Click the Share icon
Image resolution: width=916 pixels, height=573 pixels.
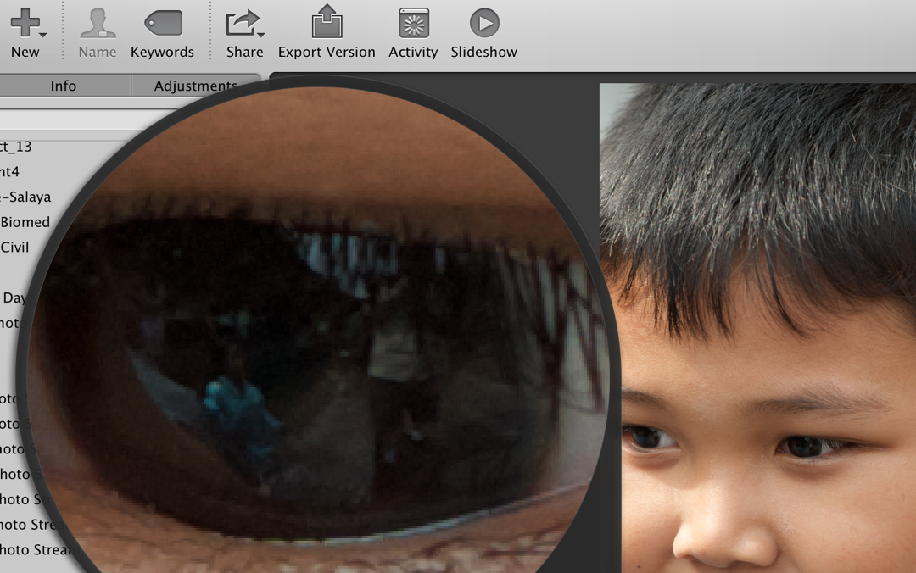(x=242, y=23)
